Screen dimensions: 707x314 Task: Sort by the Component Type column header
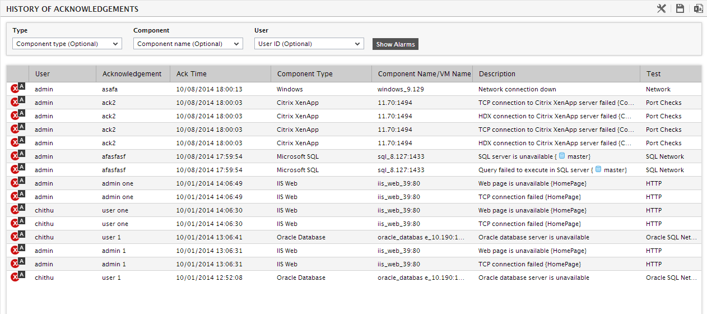(305, 73)
